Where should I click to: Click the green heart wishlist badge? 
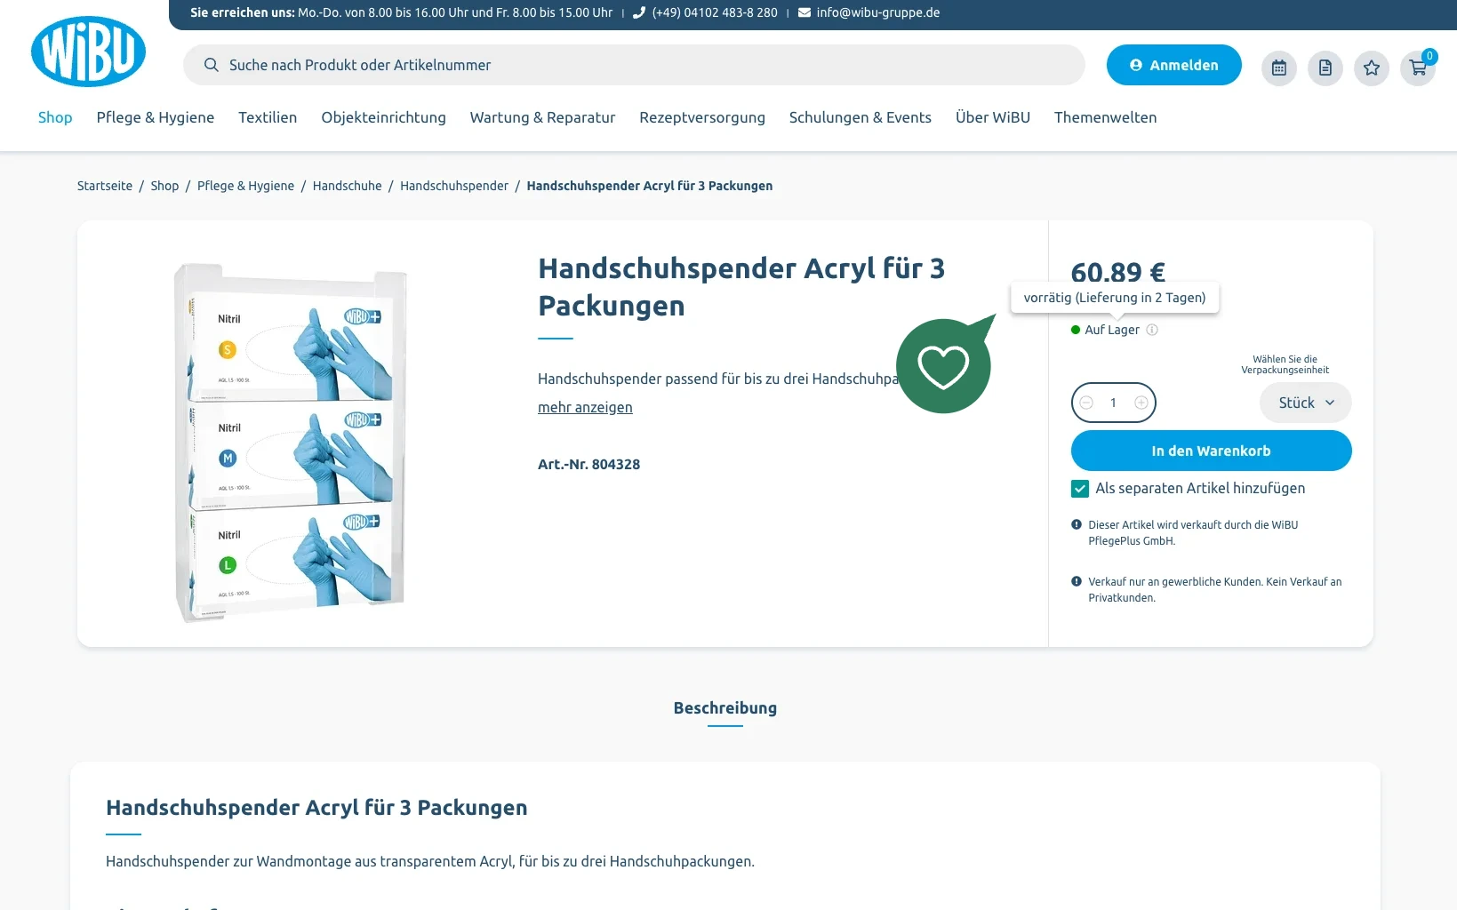tap(944, 365)
